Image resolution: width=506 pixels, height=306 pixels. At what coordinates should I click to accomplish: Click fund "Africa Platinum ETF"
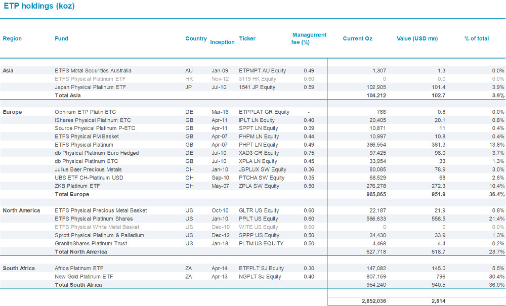coord(79,269)
